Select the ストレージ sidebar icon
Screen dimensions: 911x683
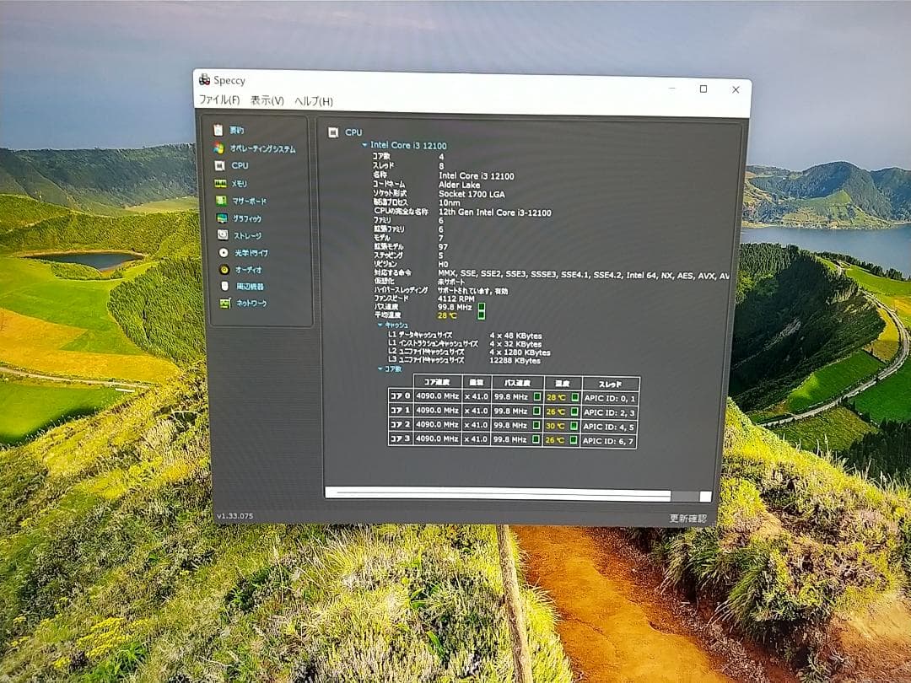pos(222,236)
